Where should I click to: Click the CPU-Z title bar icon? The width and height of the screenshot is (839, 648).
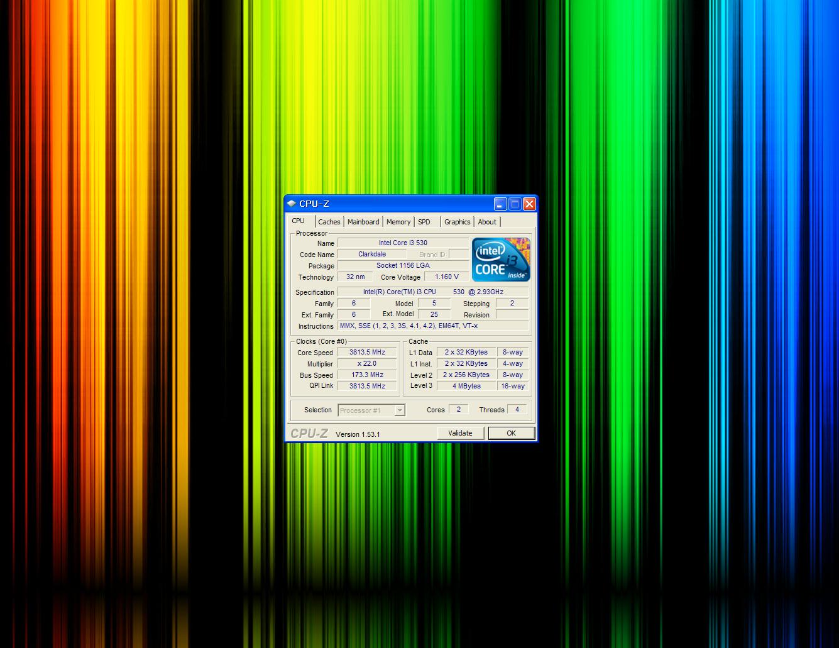(292, 204)
